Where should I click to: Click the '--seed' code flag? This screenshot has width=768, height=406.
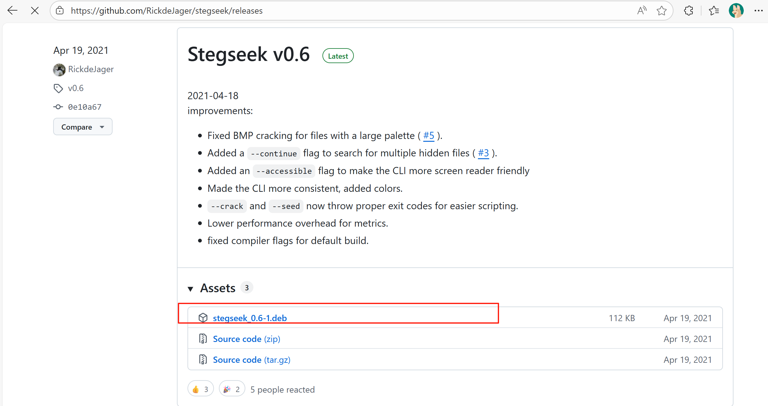click(x=286, y=206)
